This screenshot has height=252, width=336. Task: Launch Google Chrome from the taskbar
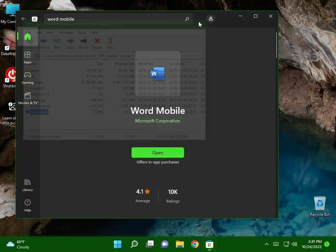pos(195,244)
